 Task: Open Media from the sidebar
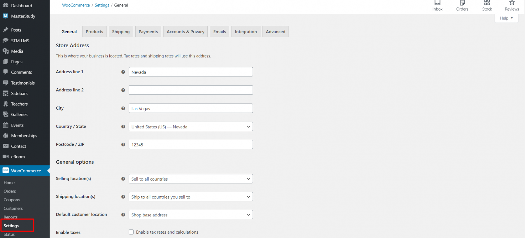[17, 51]
